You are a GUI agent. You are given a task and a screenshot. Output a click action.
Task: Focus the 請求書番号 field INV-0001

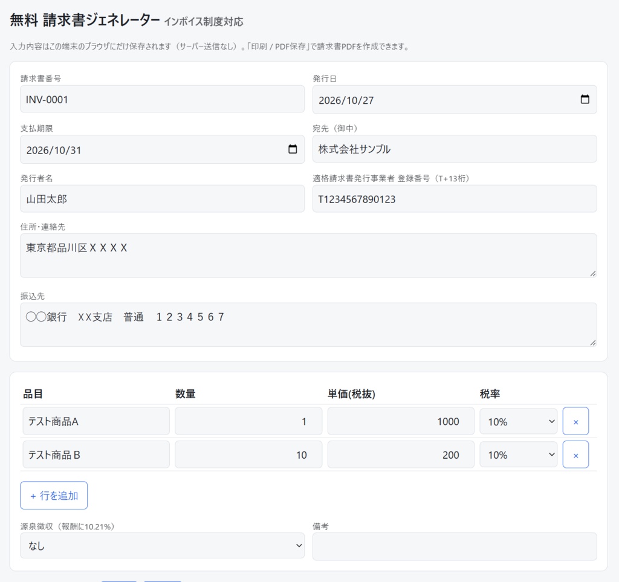coord(162,99)
